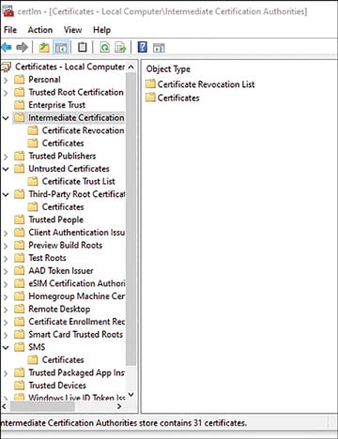Expand the Trusted Root Certification node
This screenshot has height=439, width=338.
(6, 93)
